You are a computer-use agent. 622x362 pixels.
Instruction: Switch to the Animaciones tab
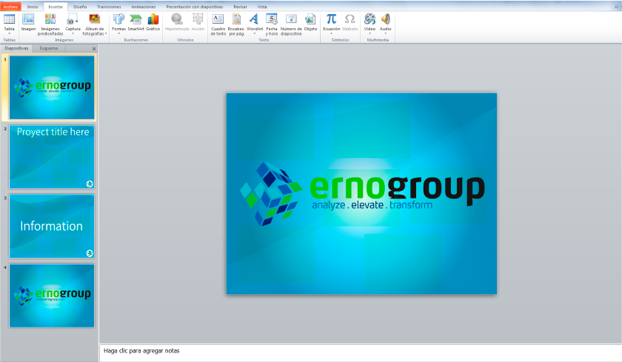[144, 7]
